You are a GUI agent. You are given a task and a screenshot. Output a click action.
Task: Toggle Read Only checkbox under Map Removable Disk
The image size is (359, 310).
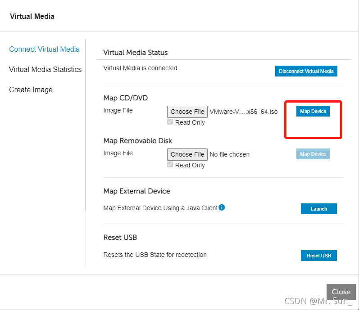click(170, 165)
